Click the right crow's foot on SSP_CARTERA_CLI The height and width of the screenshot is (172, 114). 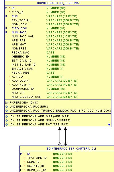pyautogui.click(x=65, y=144)
